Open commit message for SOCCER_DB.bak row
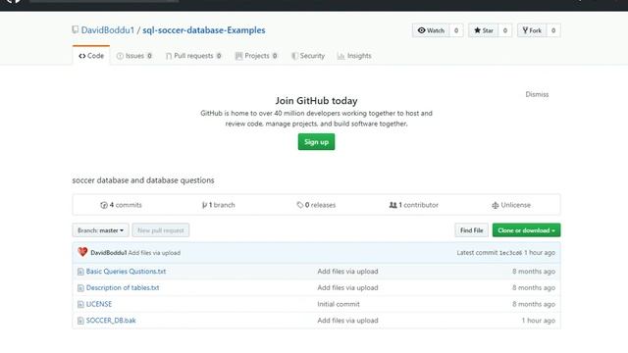The width and height of the screenshot is (628, 353). pyautogui.click(x=347, y=321)
